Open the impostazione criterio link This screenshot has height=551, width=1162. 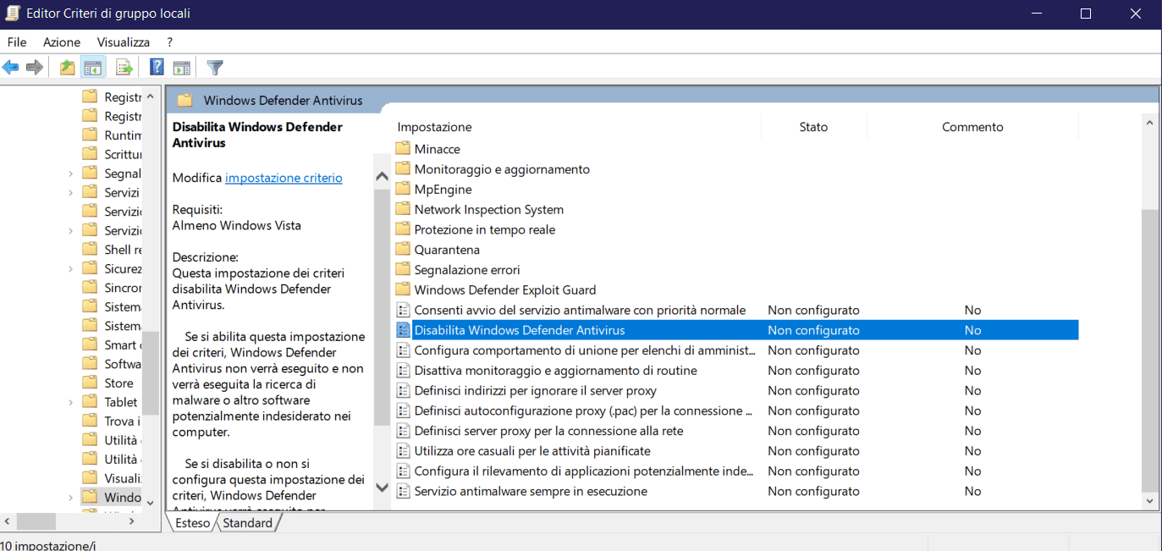[284, 178]
